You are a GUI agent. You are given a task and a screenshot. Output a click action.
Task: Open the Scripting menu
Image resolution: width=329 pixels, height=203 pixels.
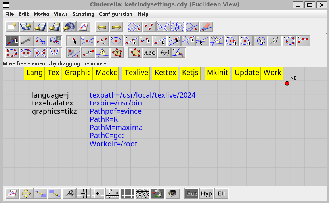click(x=83, y=14)
